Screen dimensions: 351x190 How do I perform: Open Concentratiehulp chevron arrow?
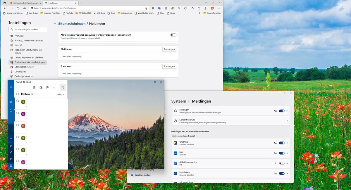click(287, 121)
